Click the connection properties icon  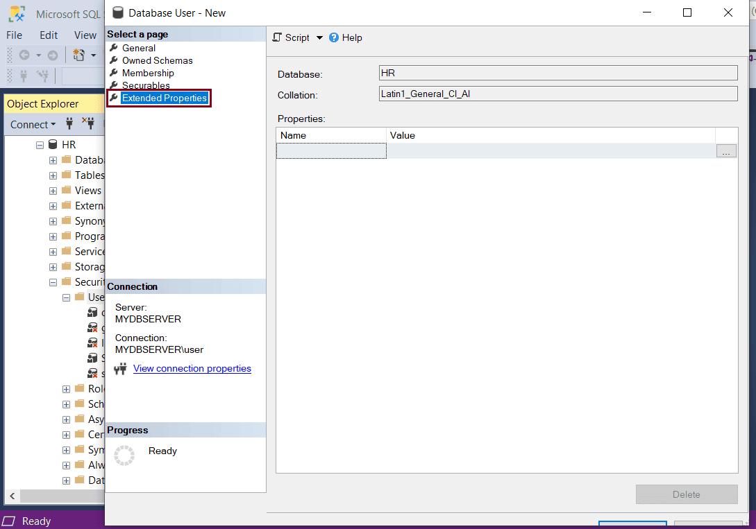pos(121,369)
